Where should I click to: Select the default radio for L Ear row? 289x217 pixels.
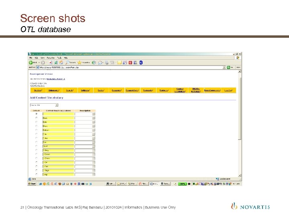(x=36, y=162)
